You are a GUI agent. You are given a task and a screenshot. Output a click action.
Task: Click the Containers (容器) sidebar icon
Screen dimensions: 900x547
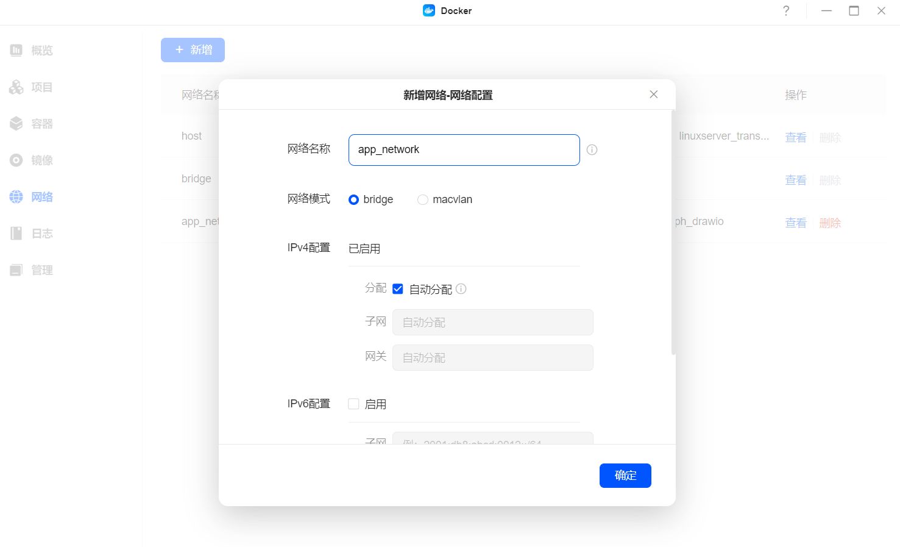(x=16, y=124)
